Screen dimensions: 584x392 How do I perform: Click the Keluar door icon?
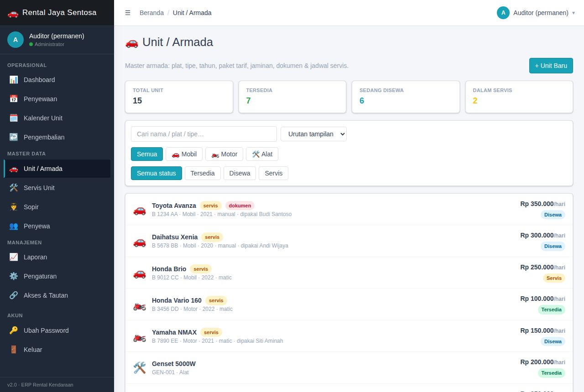point(14,350)
